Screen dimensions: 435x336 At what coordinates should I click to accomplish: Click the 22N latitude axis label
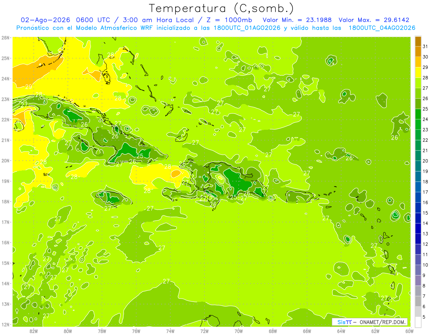point(5,120)
